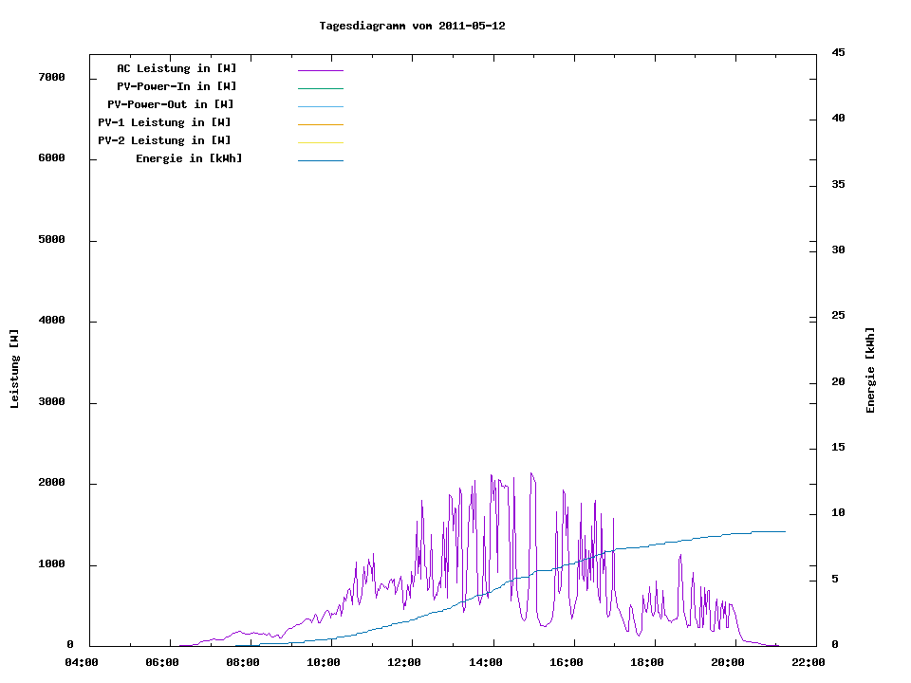
Task: Click the purple AC Leistung legend line
Action: [320, 70]
